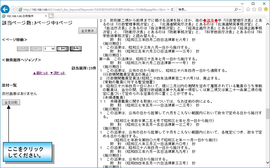Click the 全文印刷 button
The height and width of the screenshot is (168, 270).
[10, 102]
